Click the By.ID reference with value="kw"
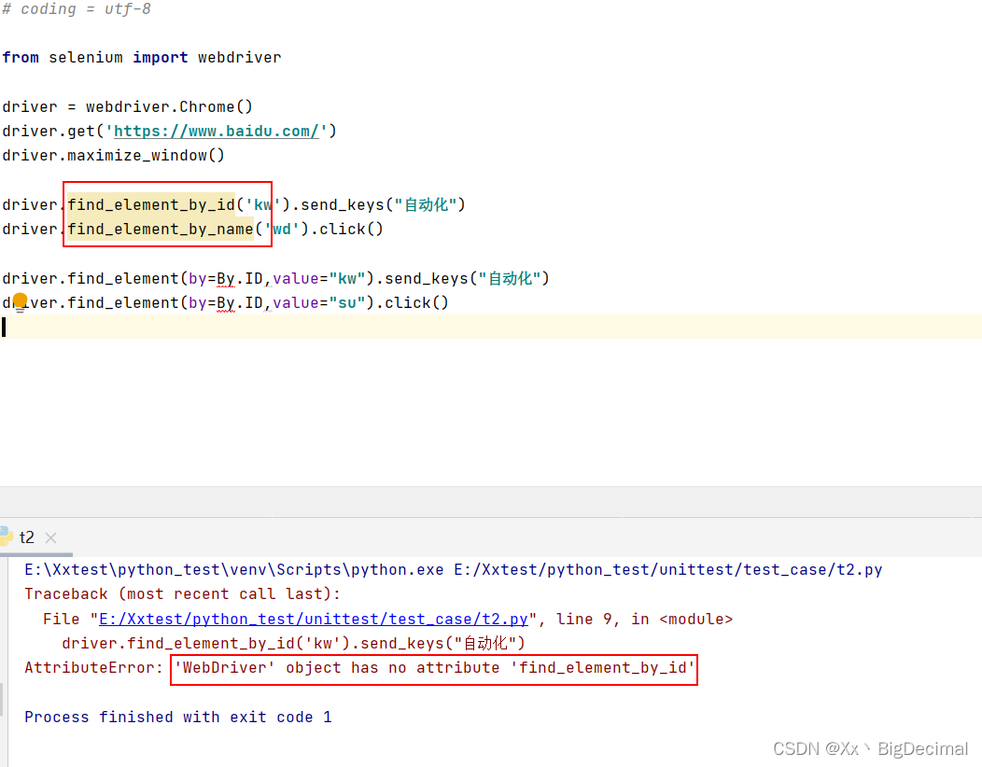Image resolution: width=982 pixels, height=767 pixels. pos(227,277)
